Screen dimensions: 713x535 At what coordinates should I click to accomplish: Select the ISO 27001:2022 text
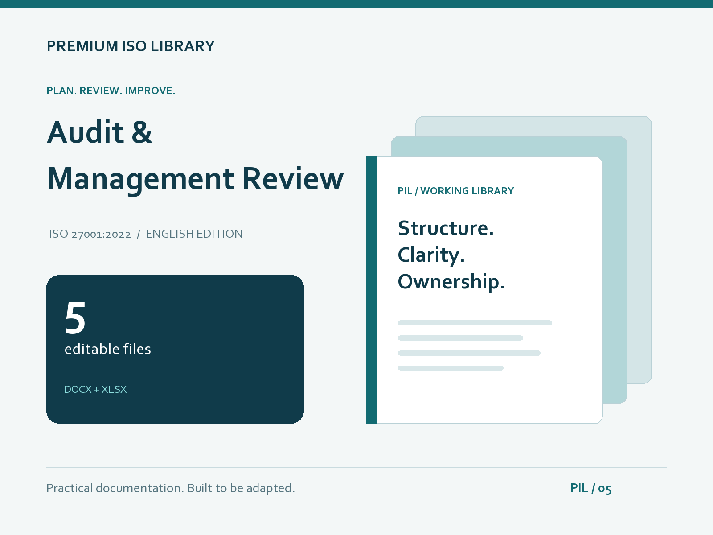pos(90,234)
